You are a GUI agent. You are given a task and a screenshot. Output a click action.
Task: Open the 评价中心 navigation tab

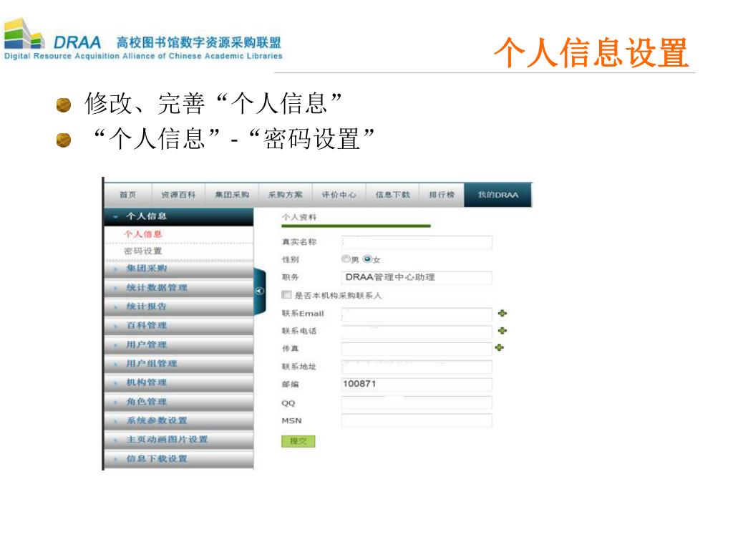[339, 195]
